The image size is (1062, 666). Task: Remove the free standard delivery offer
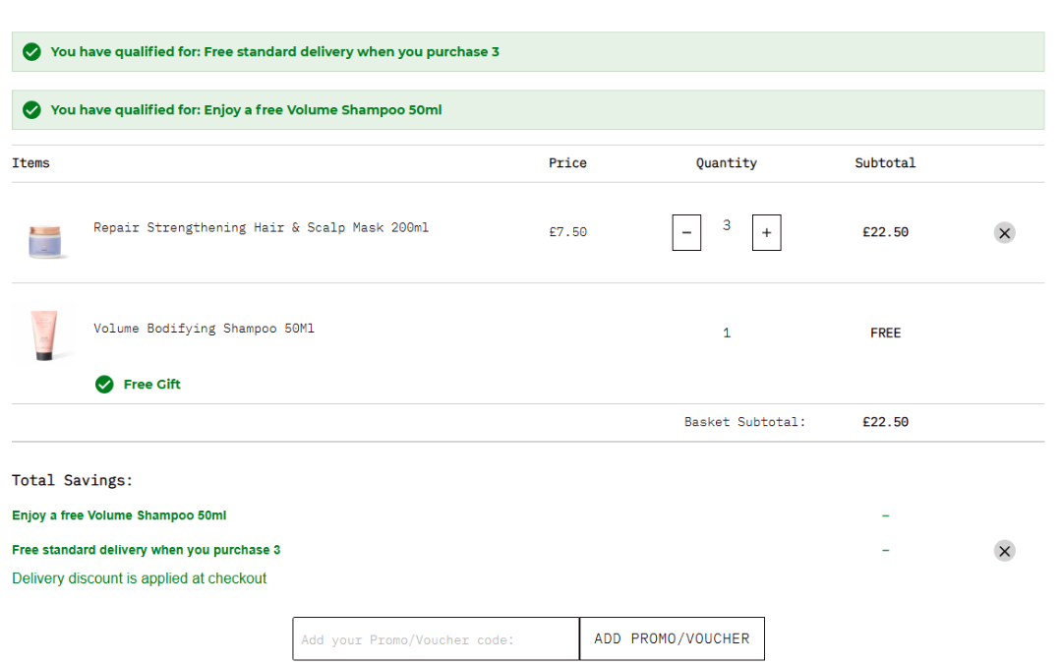[x=1004, y=551]
